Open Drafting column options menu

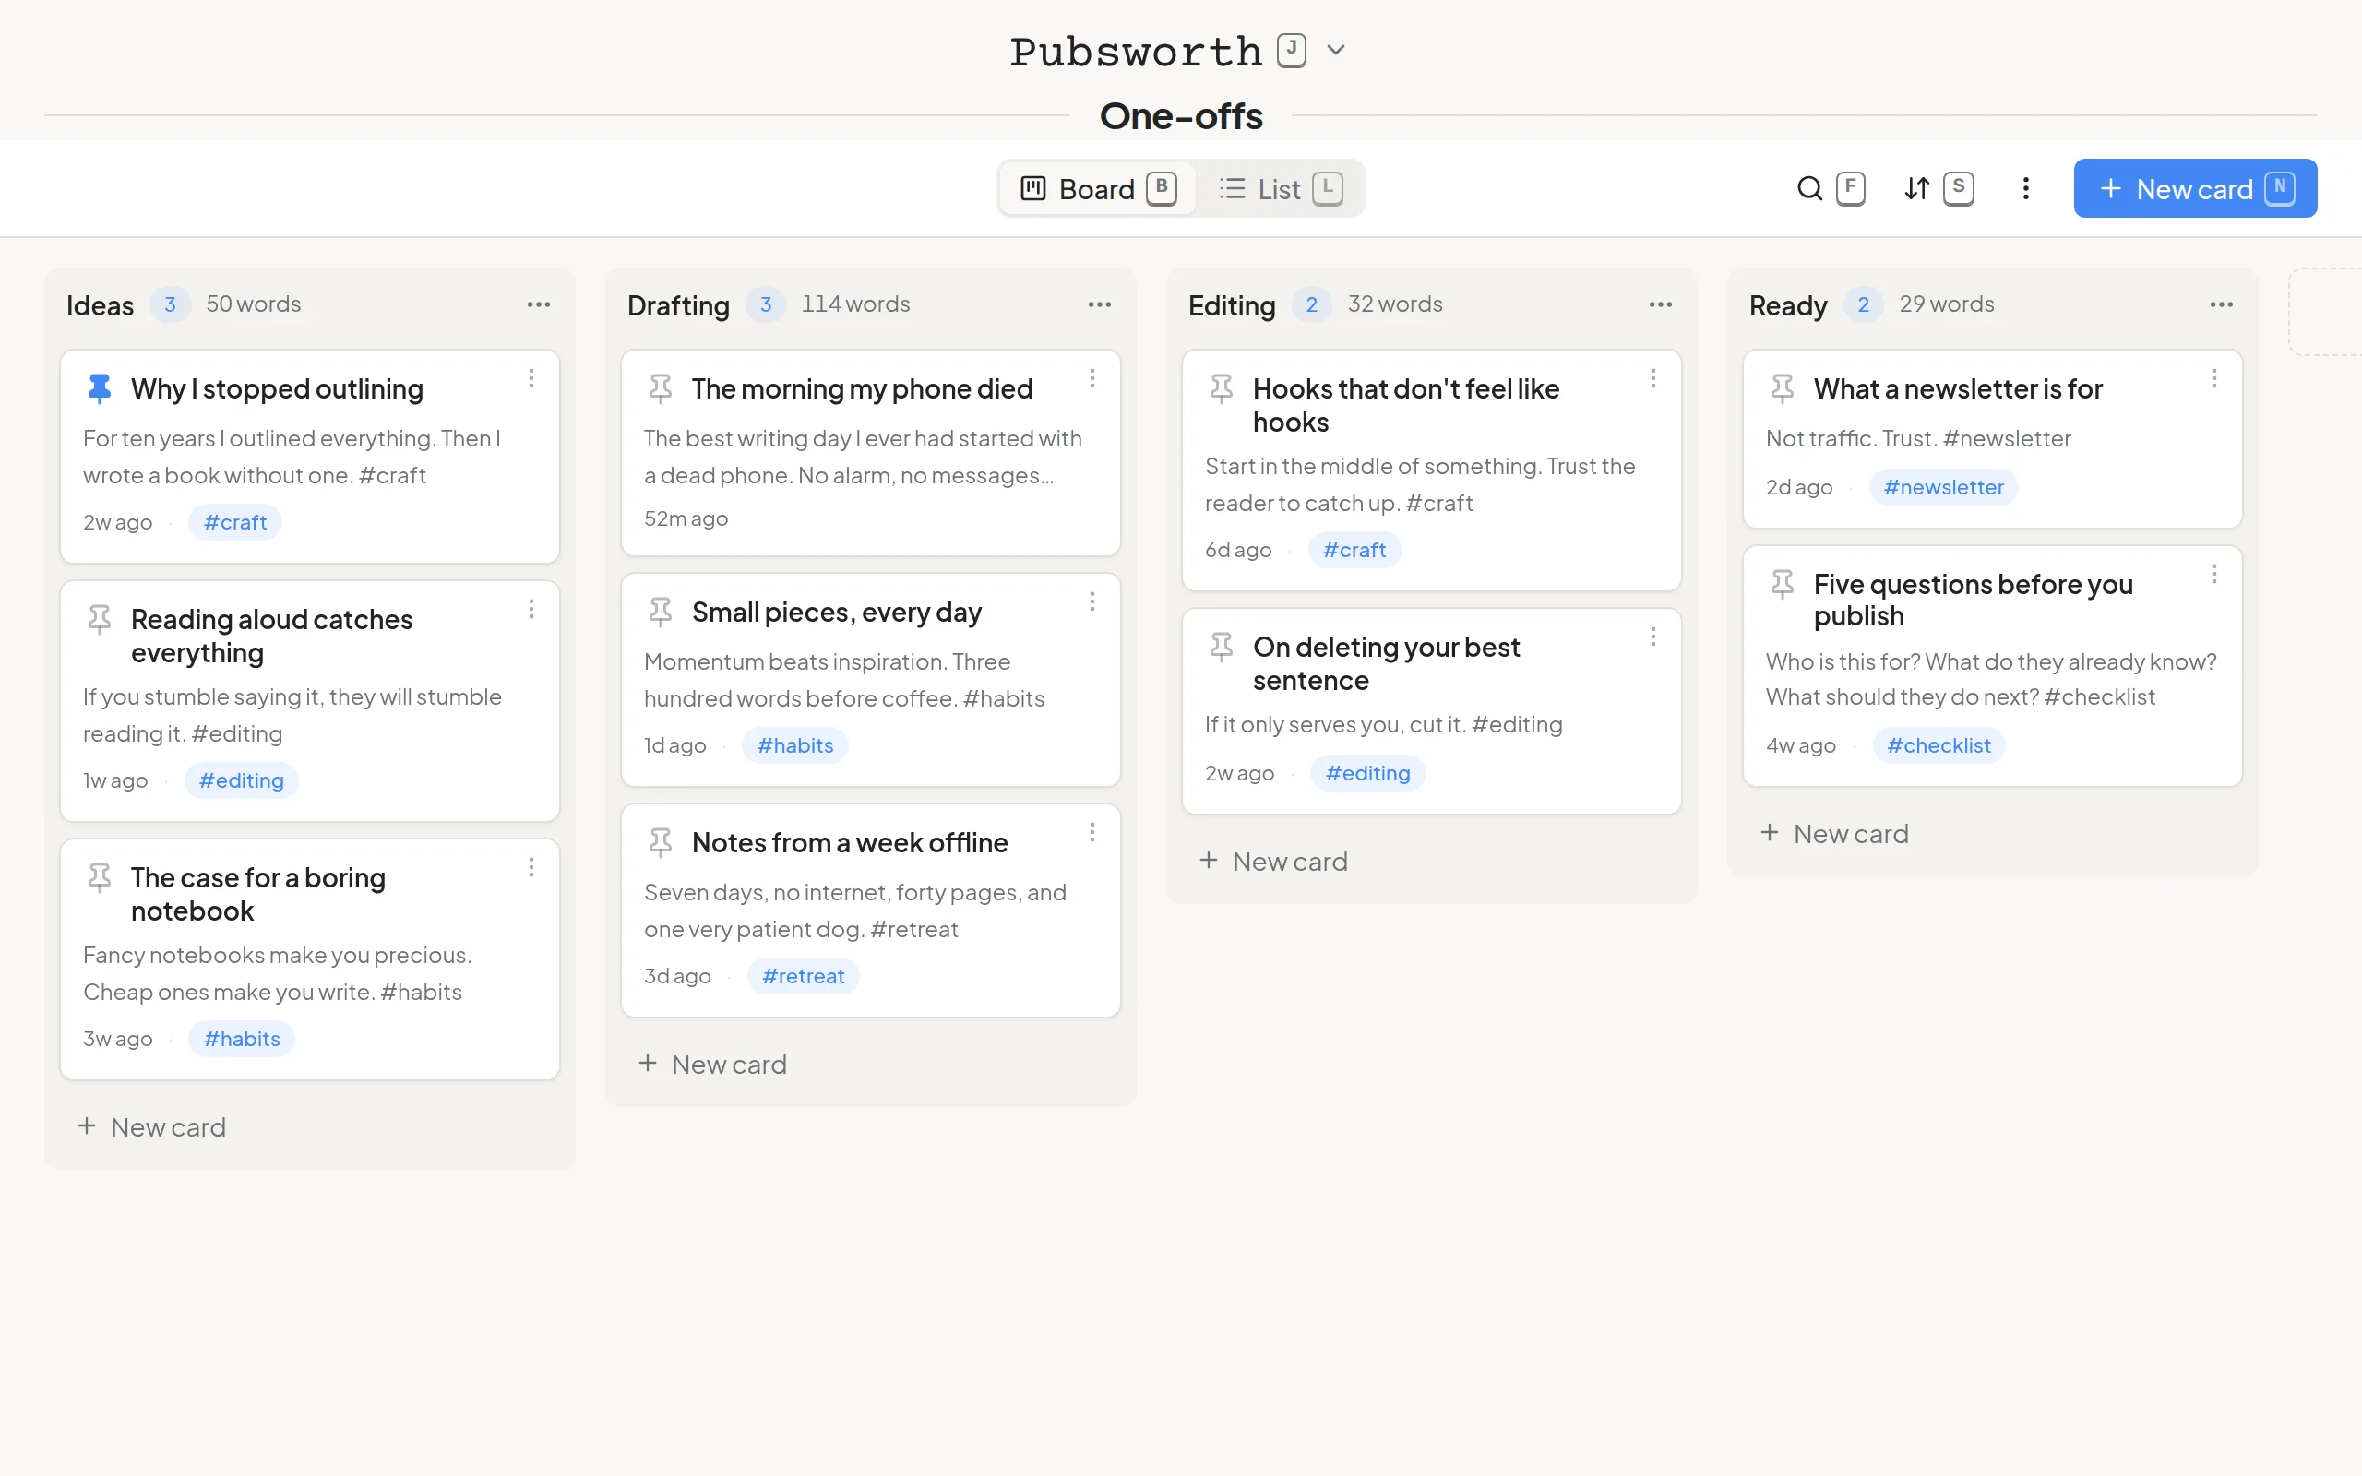click(x=1100, y=304)
